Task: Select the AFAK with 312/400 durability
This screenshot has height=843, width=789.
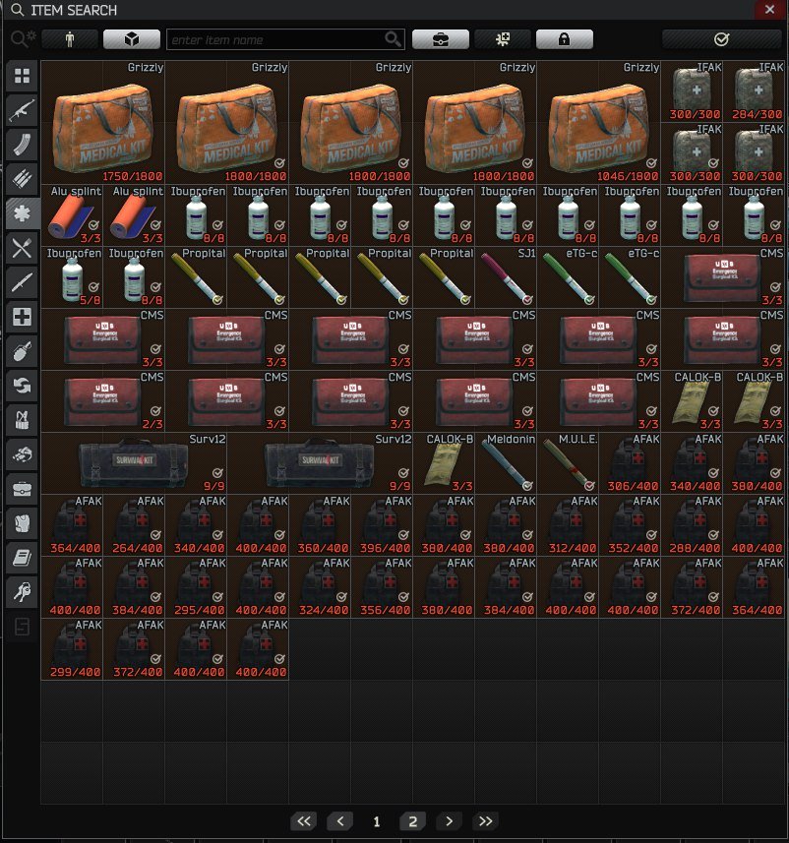Action: coord(568,524)
